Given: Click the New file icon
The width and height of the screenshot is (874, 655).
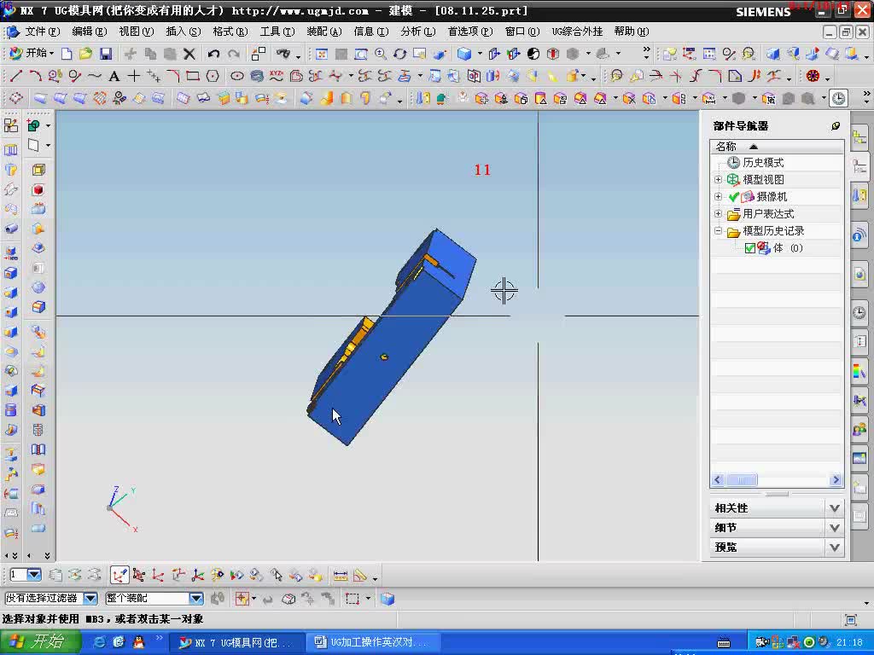Looking at the screenshot, I should [67, 54].
